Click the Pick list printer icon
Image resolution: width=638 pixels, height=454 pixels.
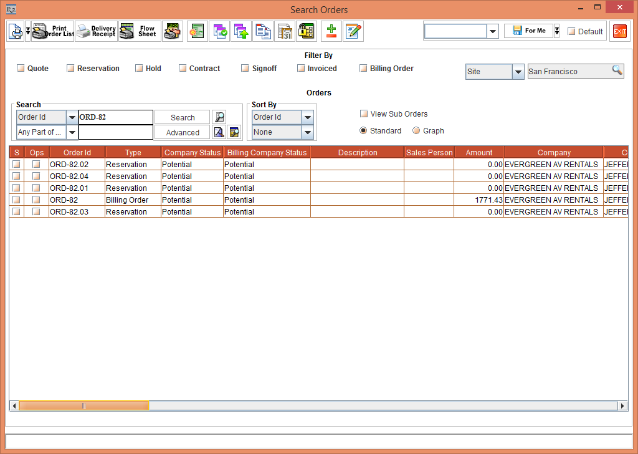click(172, 31)
